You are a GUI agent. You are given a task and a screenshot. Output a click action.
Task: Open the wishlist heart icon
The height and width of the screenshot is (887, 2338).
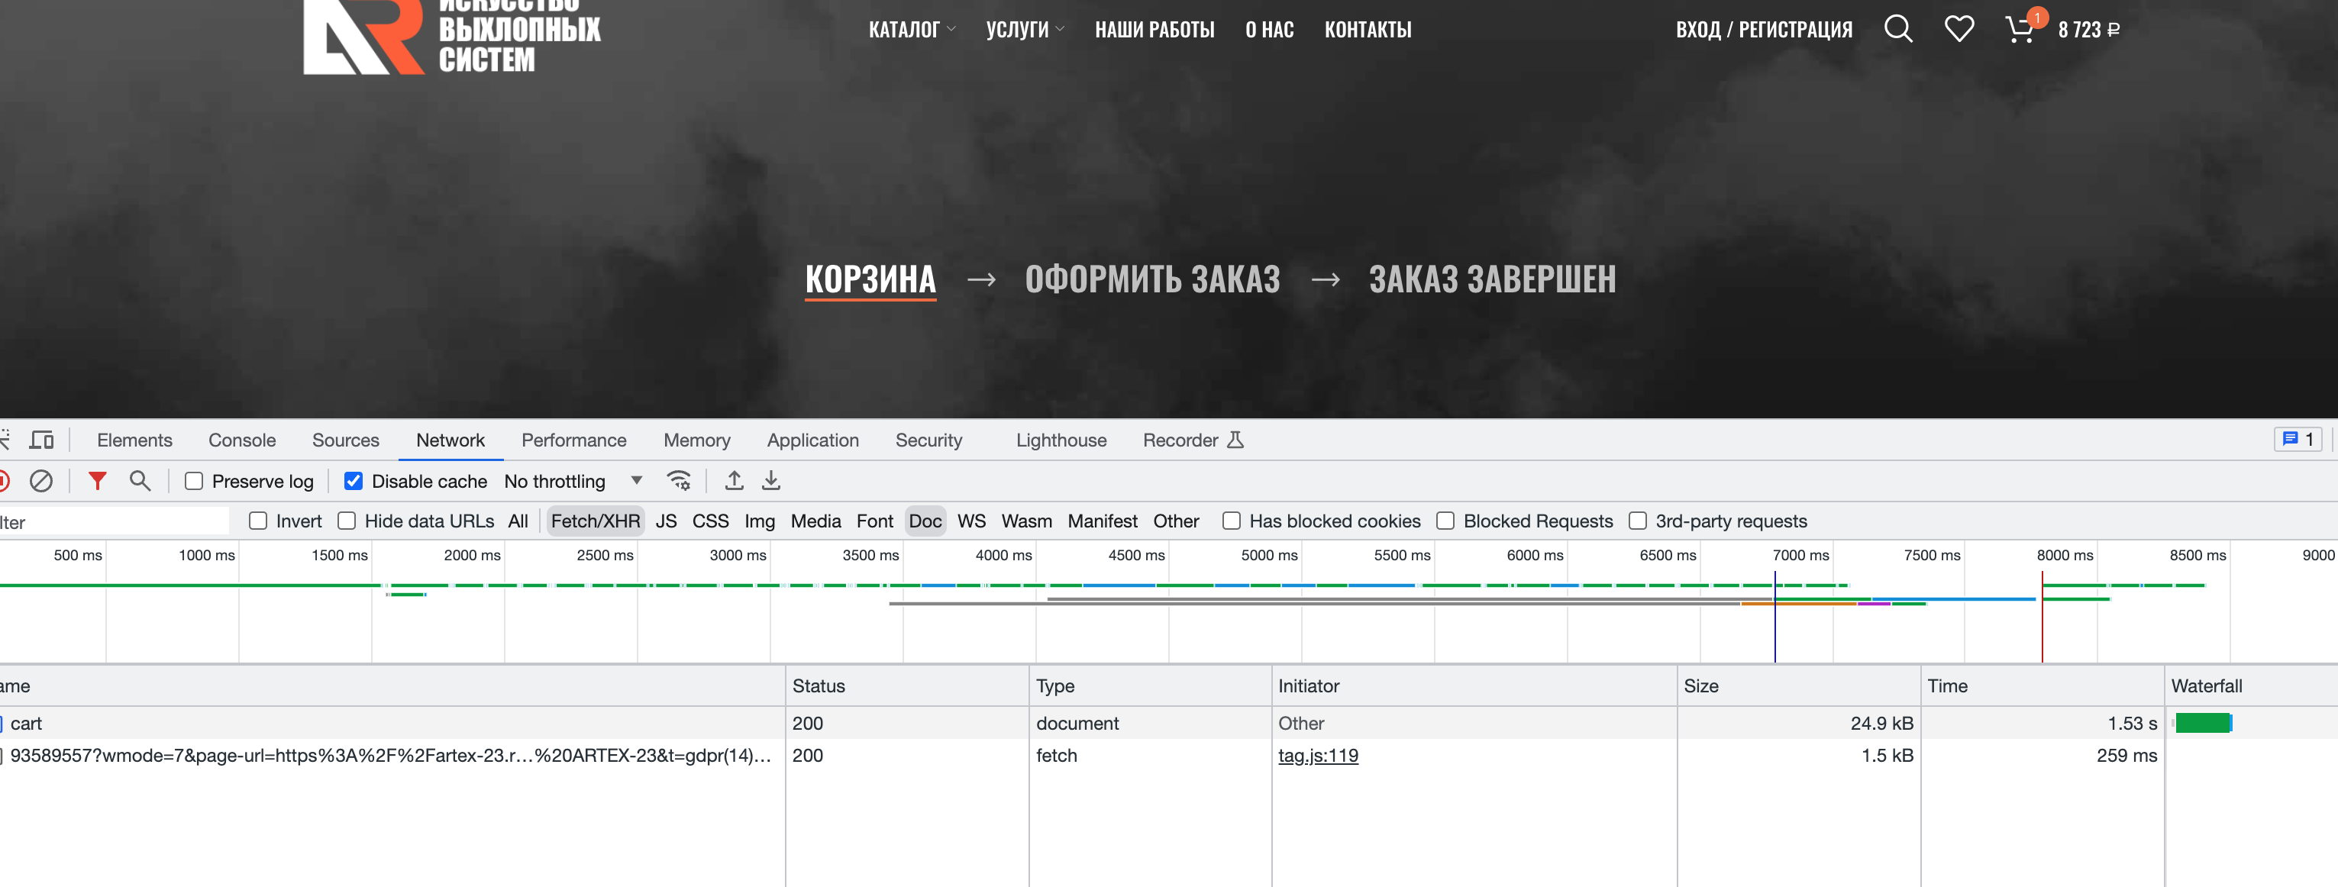pyautogui.click(x=1959, y=28)
